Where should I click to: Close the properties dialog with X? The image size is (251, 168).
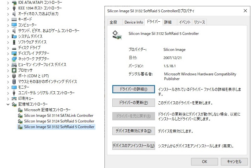click(245, 11)
